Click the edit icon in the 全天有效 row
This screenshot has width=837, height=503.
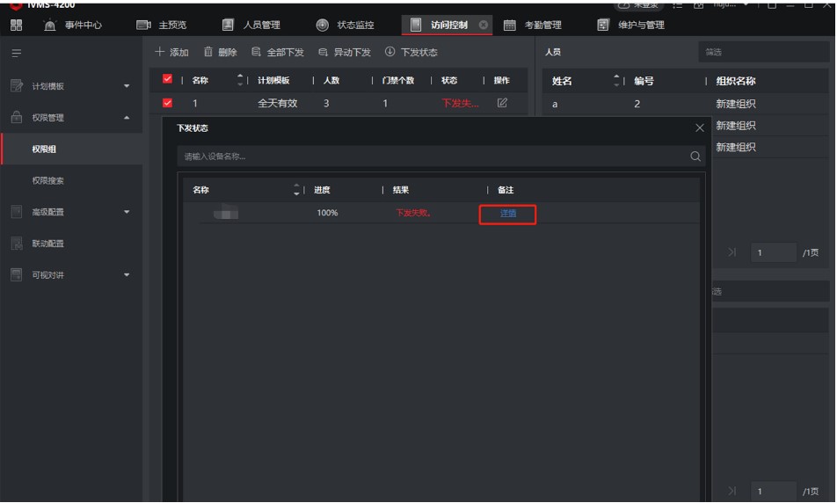[502, 103]
